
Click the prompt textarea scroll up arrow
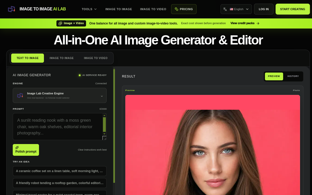point(104,115)
